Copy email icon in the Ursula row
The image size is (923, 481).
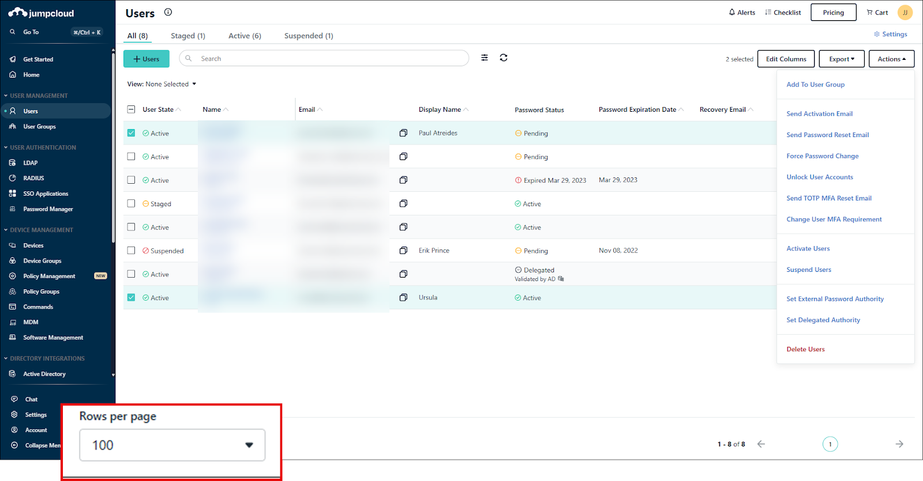[x=403, y=298]
